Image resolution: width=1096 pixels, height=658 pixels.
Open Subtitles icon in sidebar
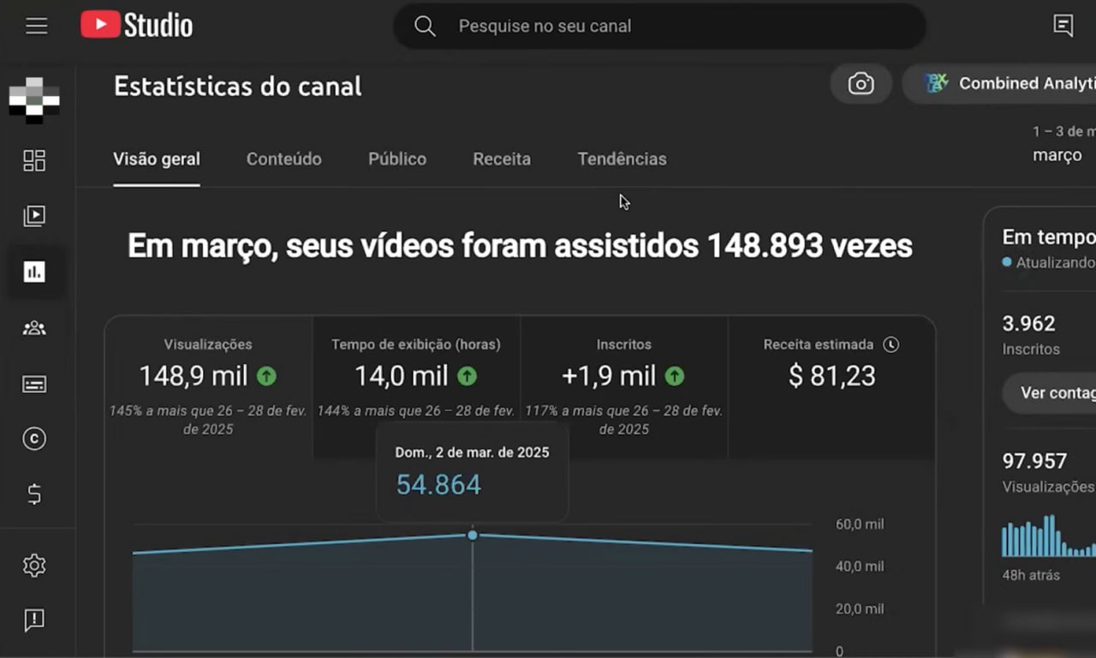[34, 384]
